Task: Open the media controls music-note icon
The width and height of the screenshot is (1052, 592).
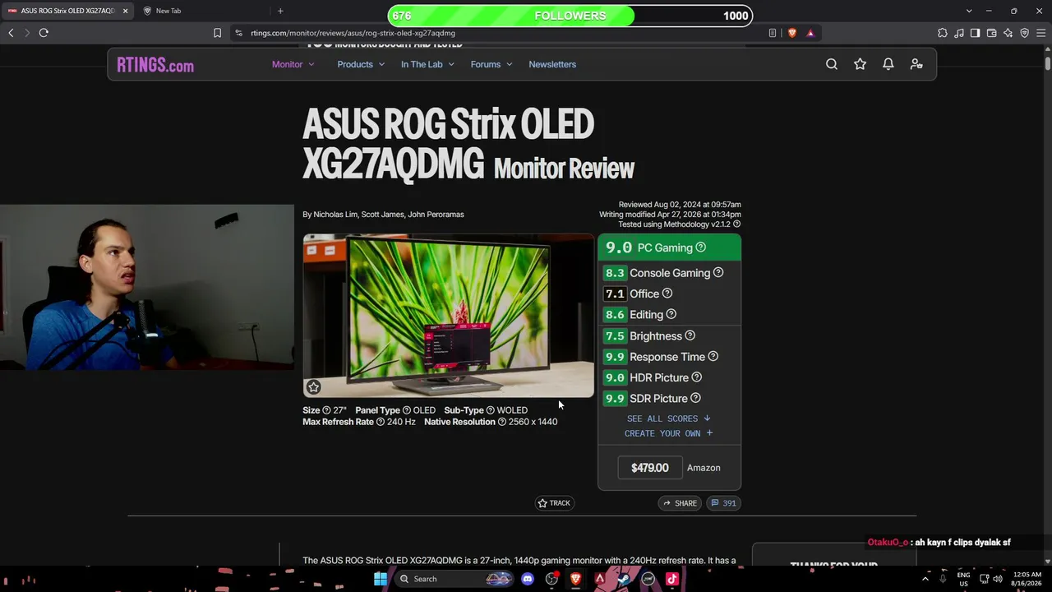Action: pyautogui.click(x=959, y=33)
